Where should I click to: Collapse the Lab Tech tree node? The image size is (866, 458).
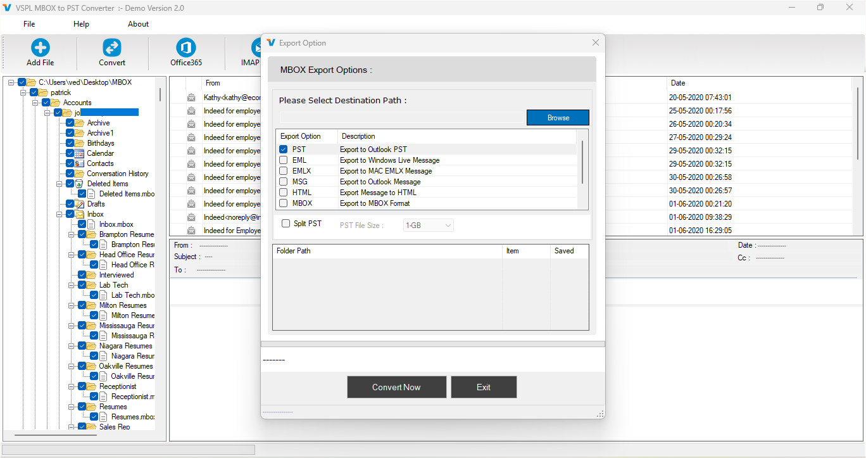(x=72, y=285)
